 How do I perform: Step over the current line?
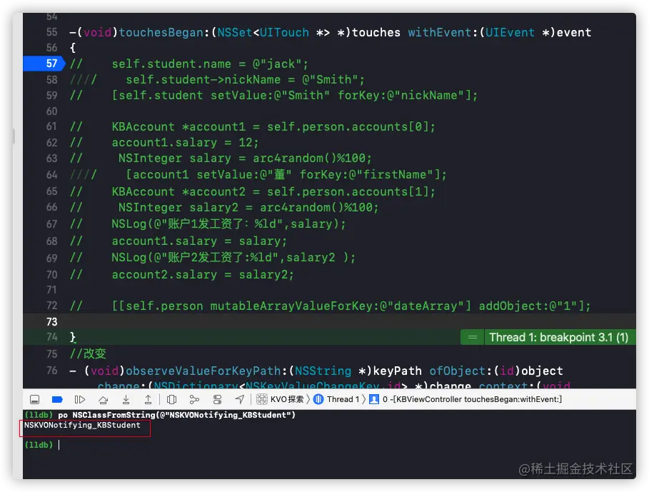click(x=103, y=399)
